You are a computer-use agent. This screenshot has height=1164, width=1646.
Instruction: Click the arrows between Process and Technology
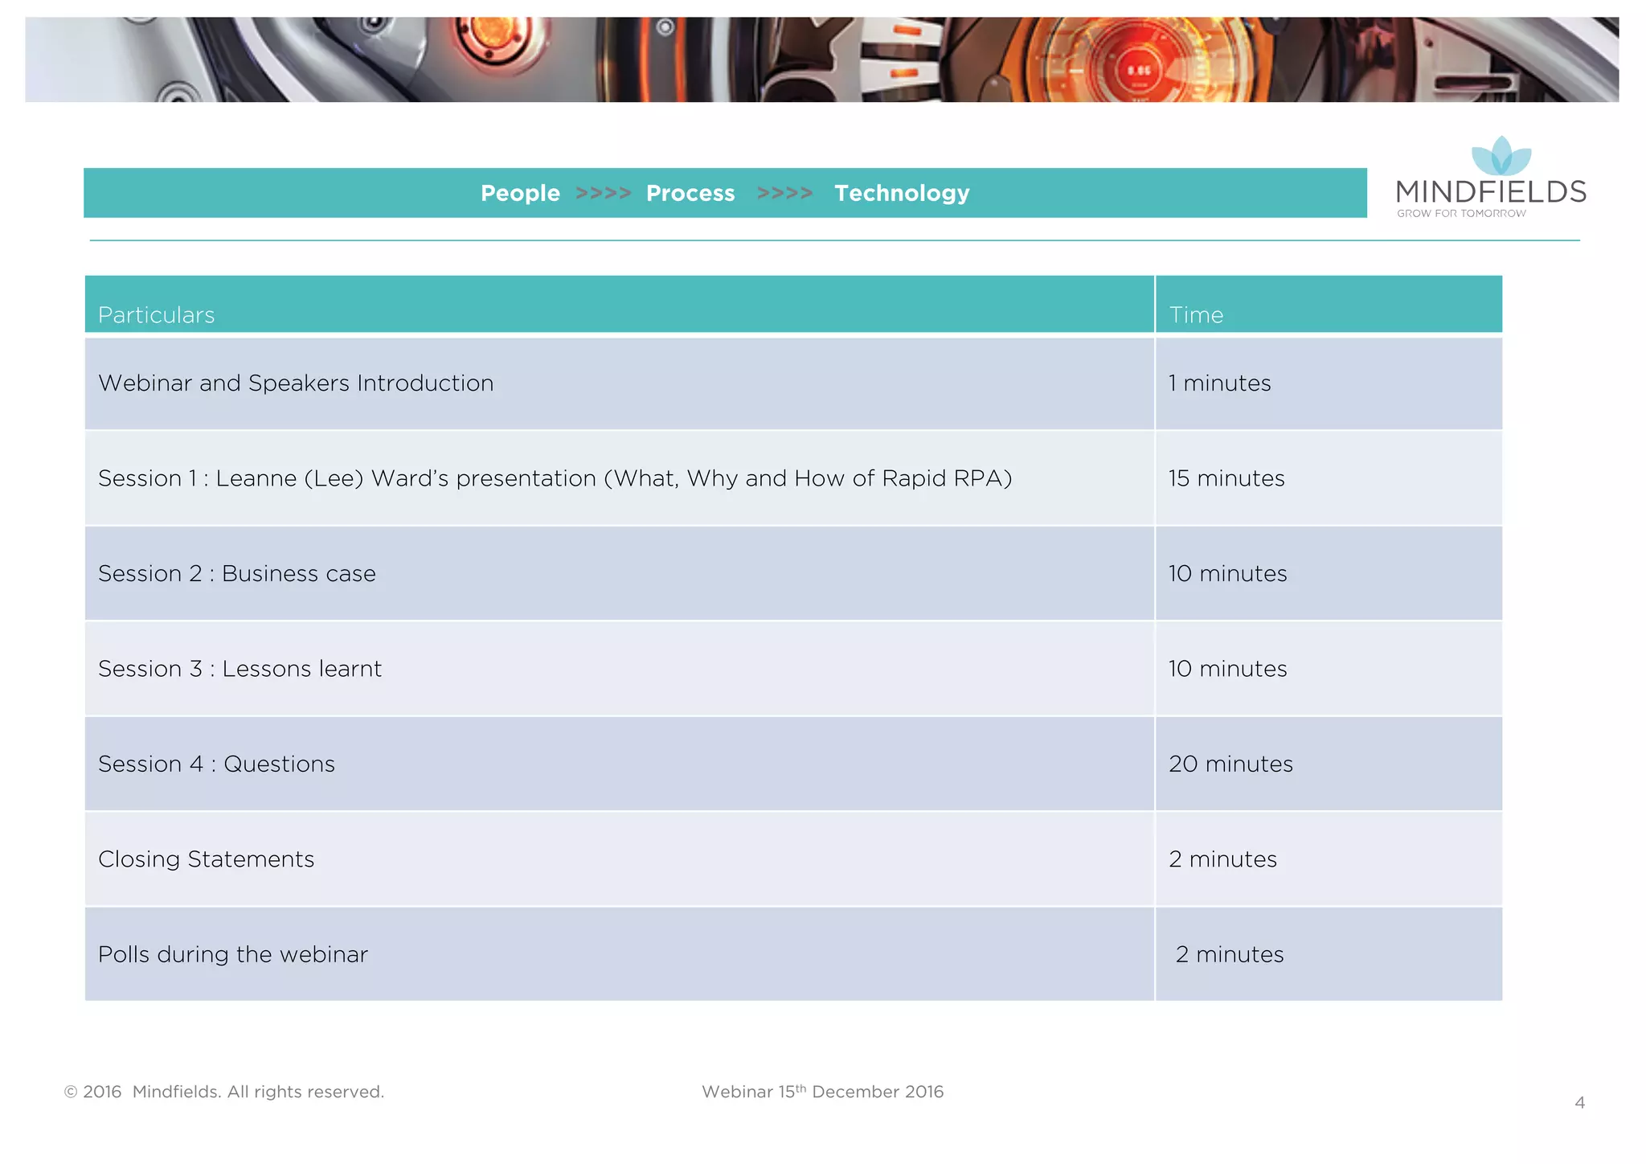click(x=784, y=193)
